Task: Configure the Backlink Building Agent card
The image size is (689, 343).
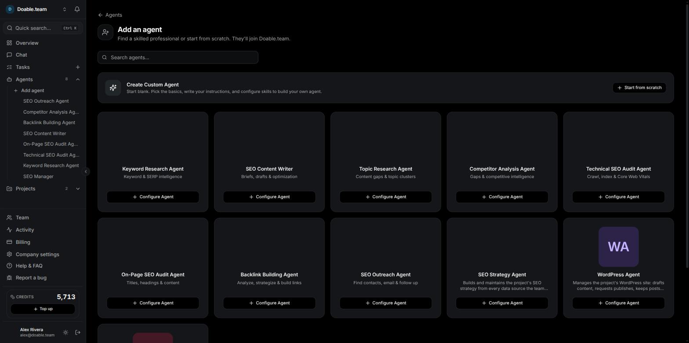Action: pyautogui.click(x=269, y=303)
